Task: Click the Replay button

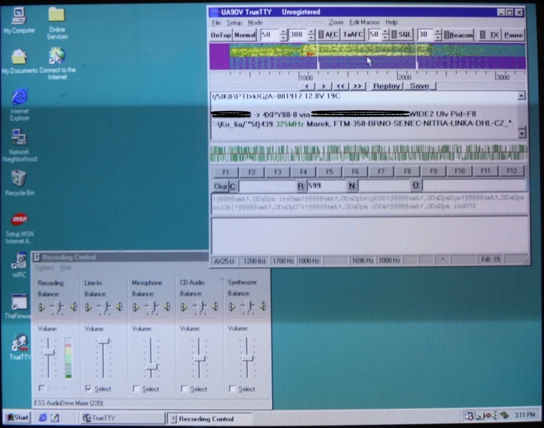Action: click(x=386, y=86)
